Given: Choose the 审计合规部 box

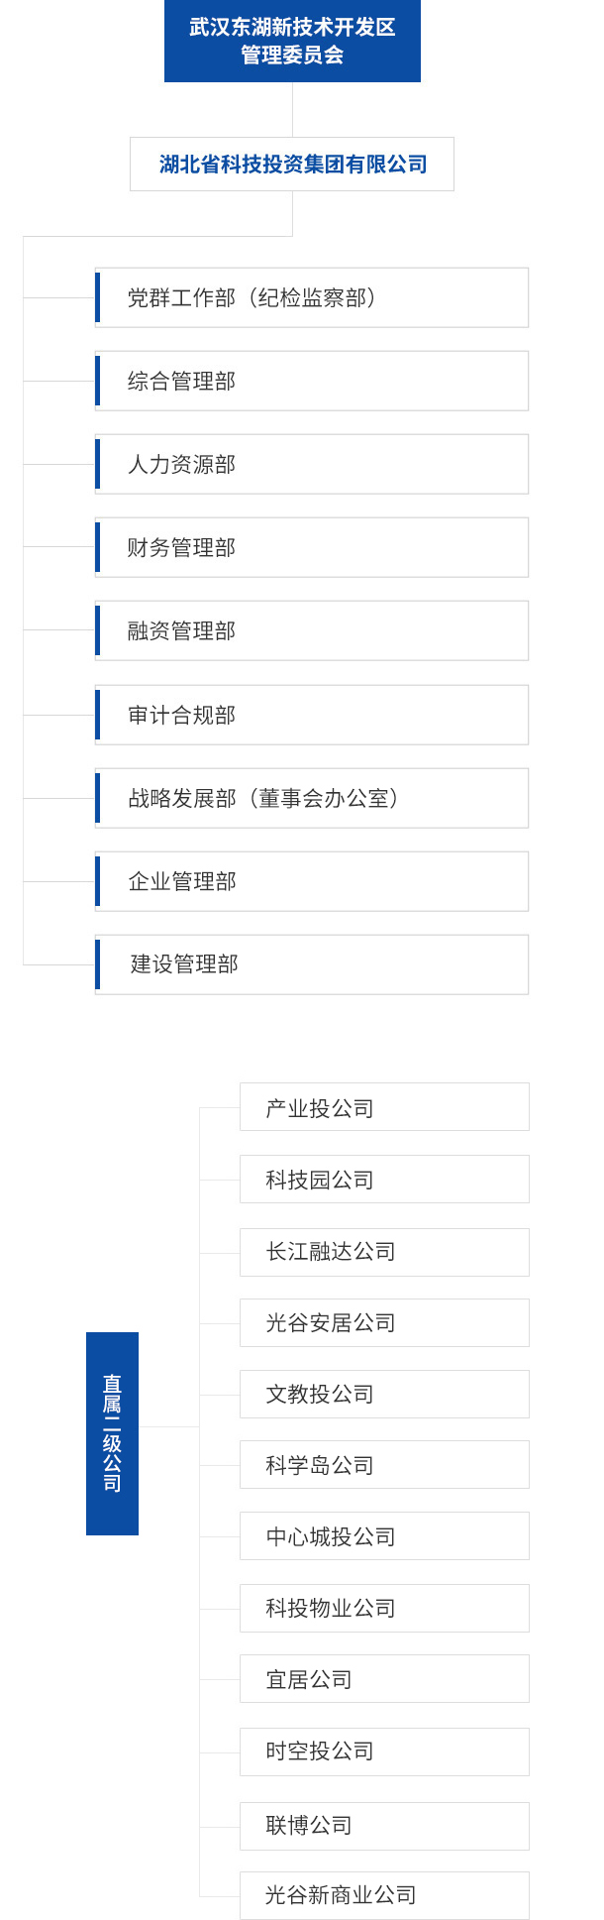Looking at the screenshot, I should [x=312, y=715].
